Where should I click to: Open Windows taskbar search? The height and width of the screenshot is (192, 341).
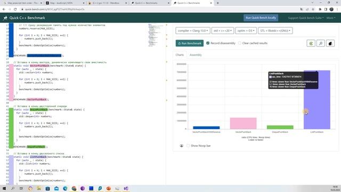tap(13, 188)
